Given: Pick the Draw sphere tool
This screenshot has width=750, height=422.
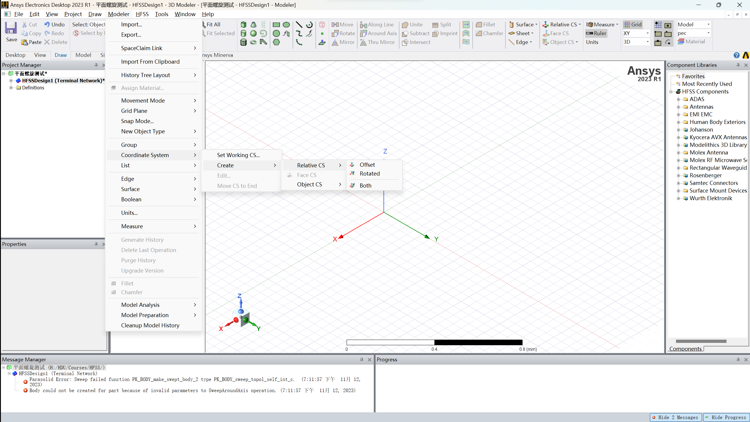Looking at the screenshot, I should pos(254,33).
